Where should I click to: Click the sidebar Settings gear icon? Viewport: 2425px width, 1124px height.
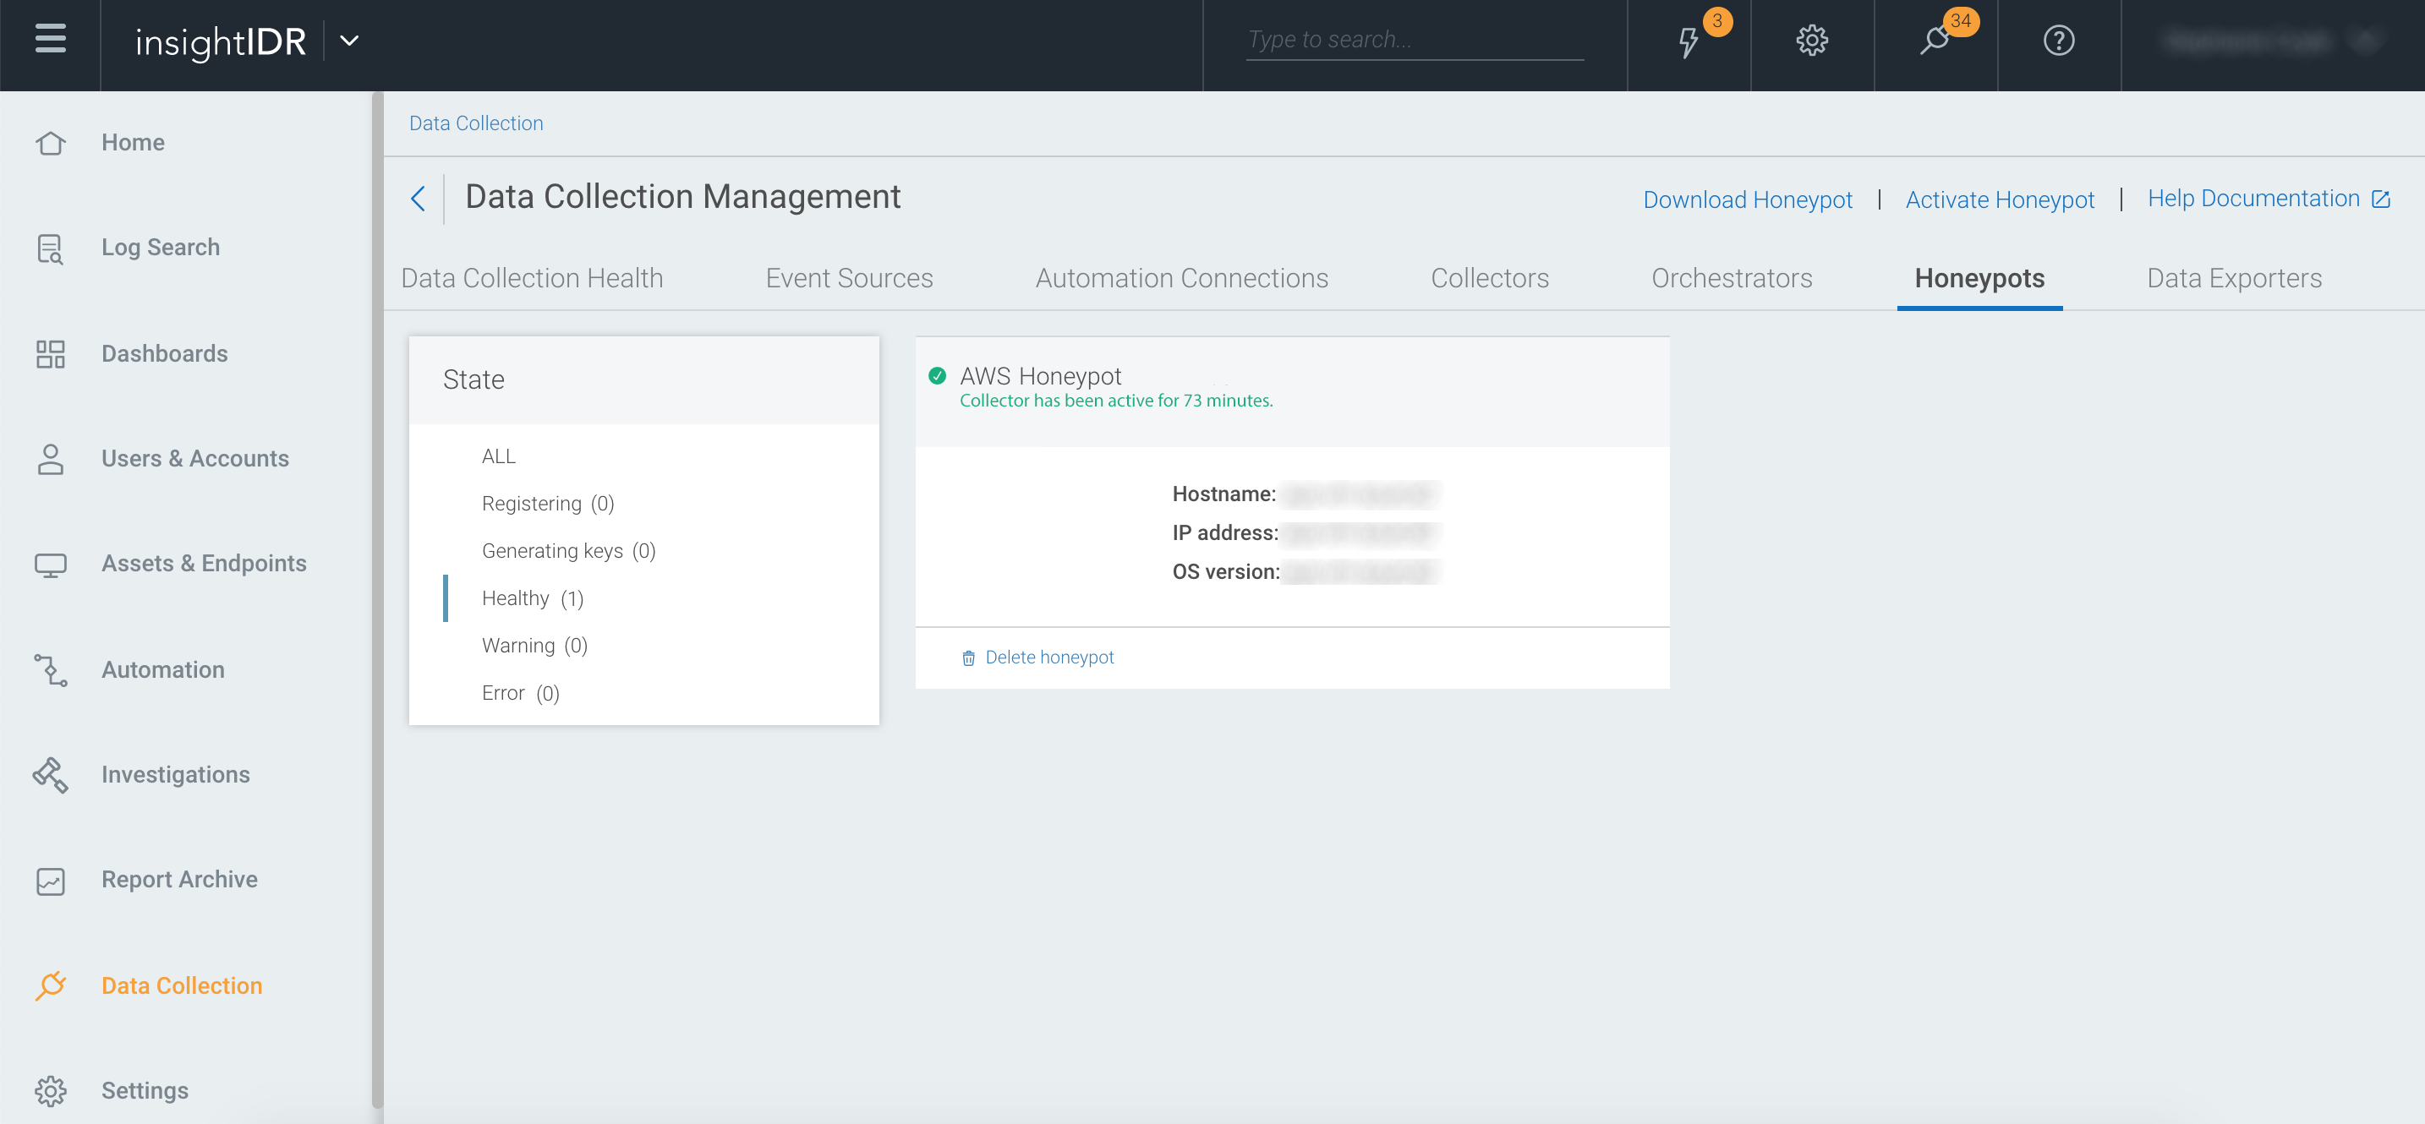50,1091
